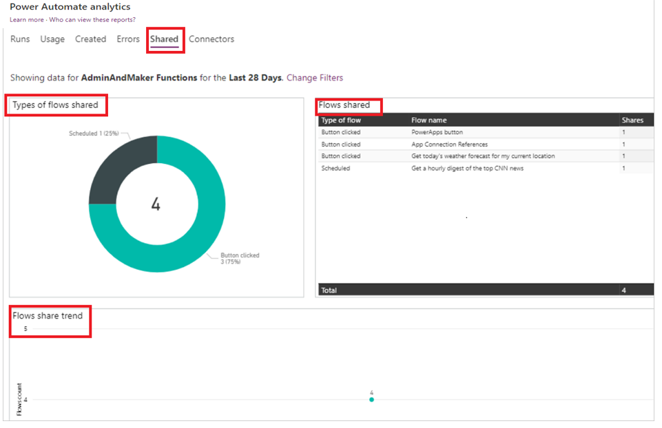Click the trend chart data point at 4
This screenshot has width=662, height=428.
[371, 399]
